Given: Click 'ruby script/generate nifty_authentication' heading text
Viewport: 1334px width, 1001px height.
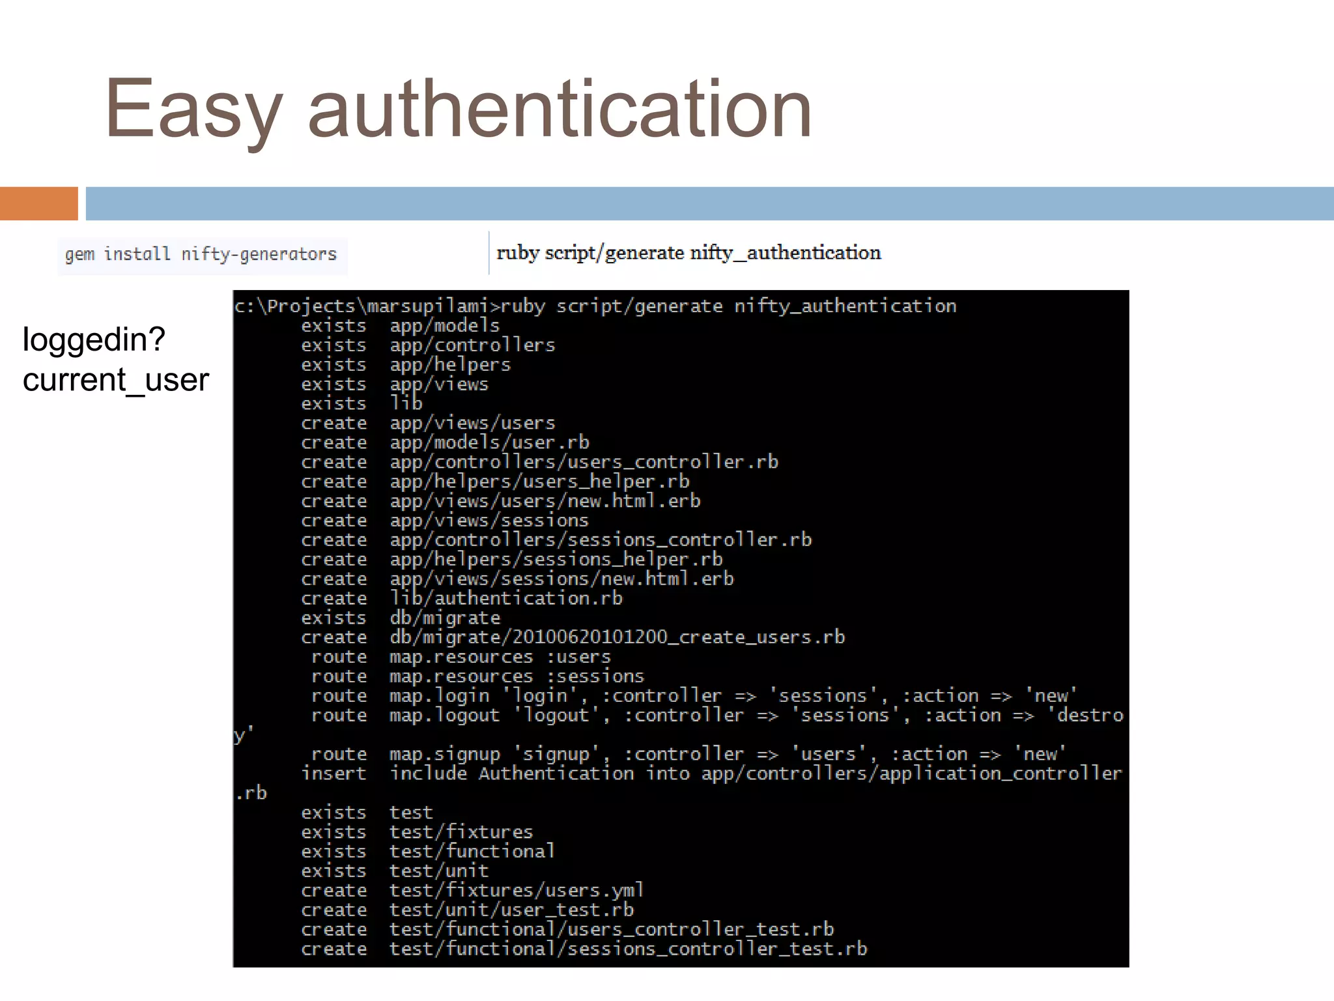Looking at the screenshot, I should tap(688, 253).
